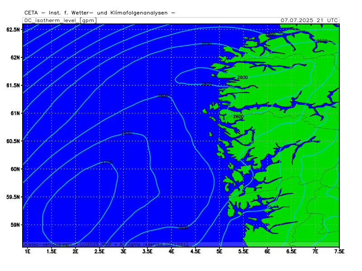Image resolution: width=362 pixels, height=271 pixels.
Task: Click the 2650 contour label
Action: tap(127, 133)
